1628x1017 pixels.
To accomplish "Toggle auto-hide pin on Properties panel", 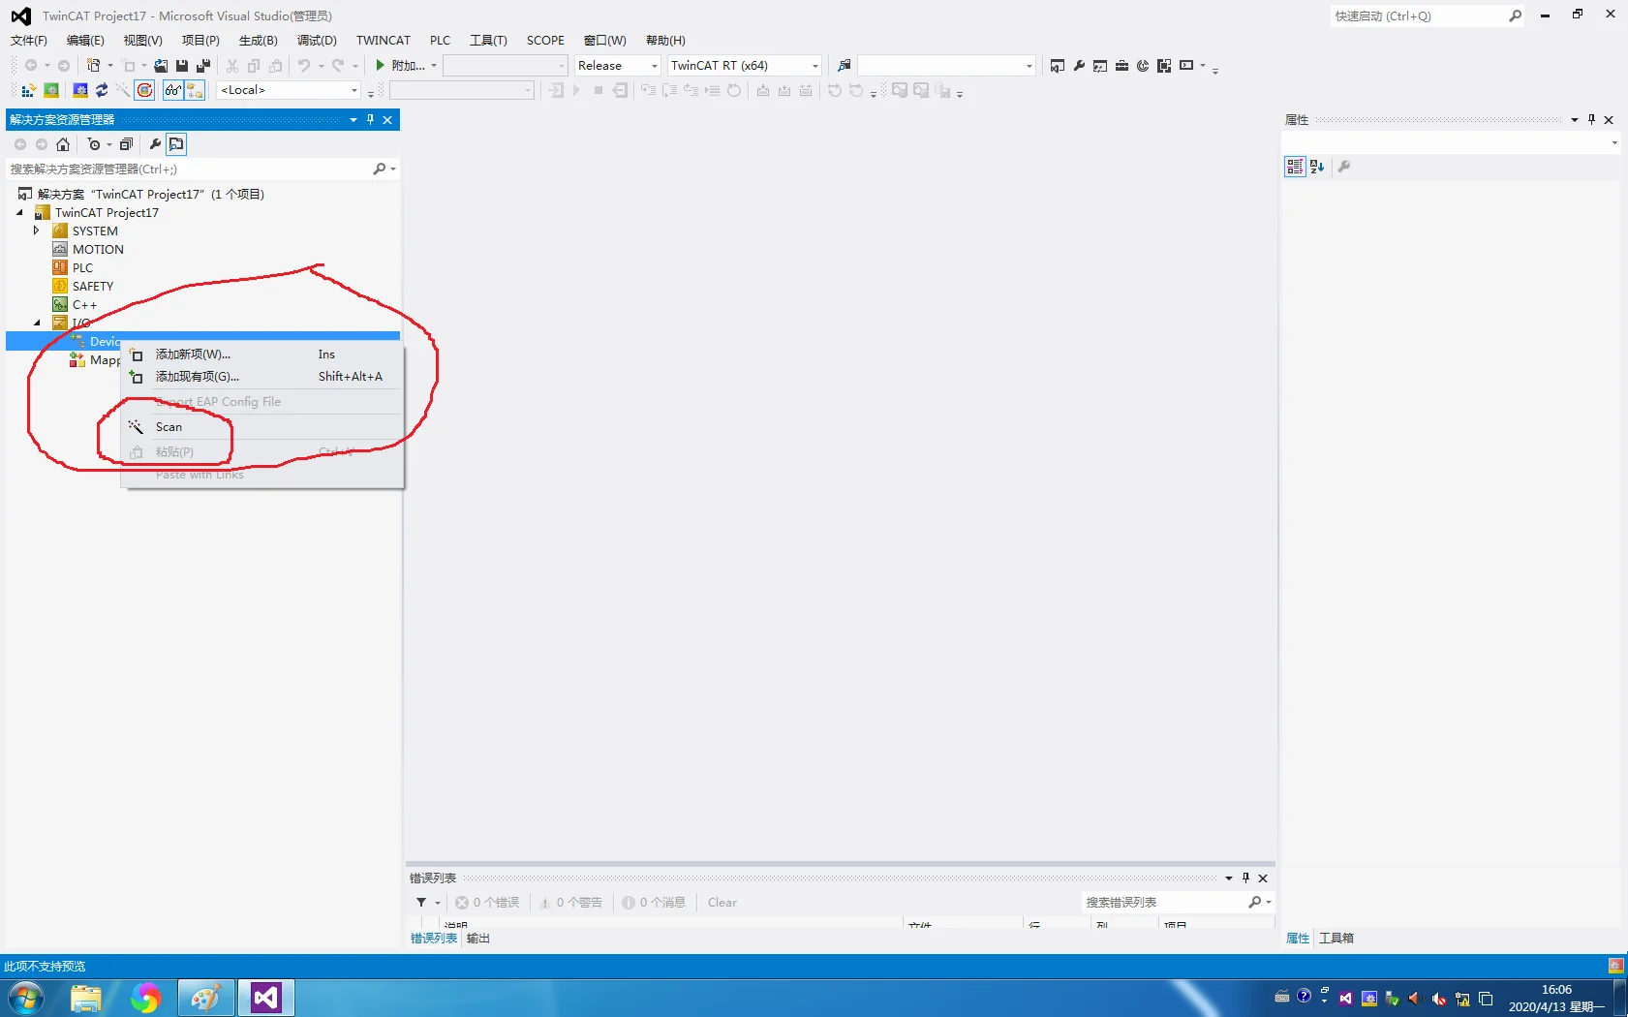I will (1591, 119).
